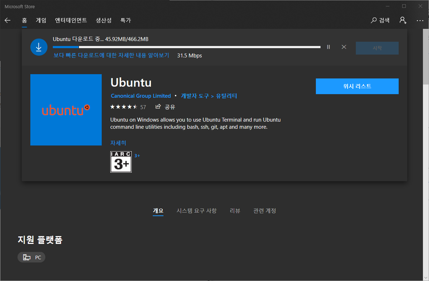Open the account sign-in icon

point(403,20)
